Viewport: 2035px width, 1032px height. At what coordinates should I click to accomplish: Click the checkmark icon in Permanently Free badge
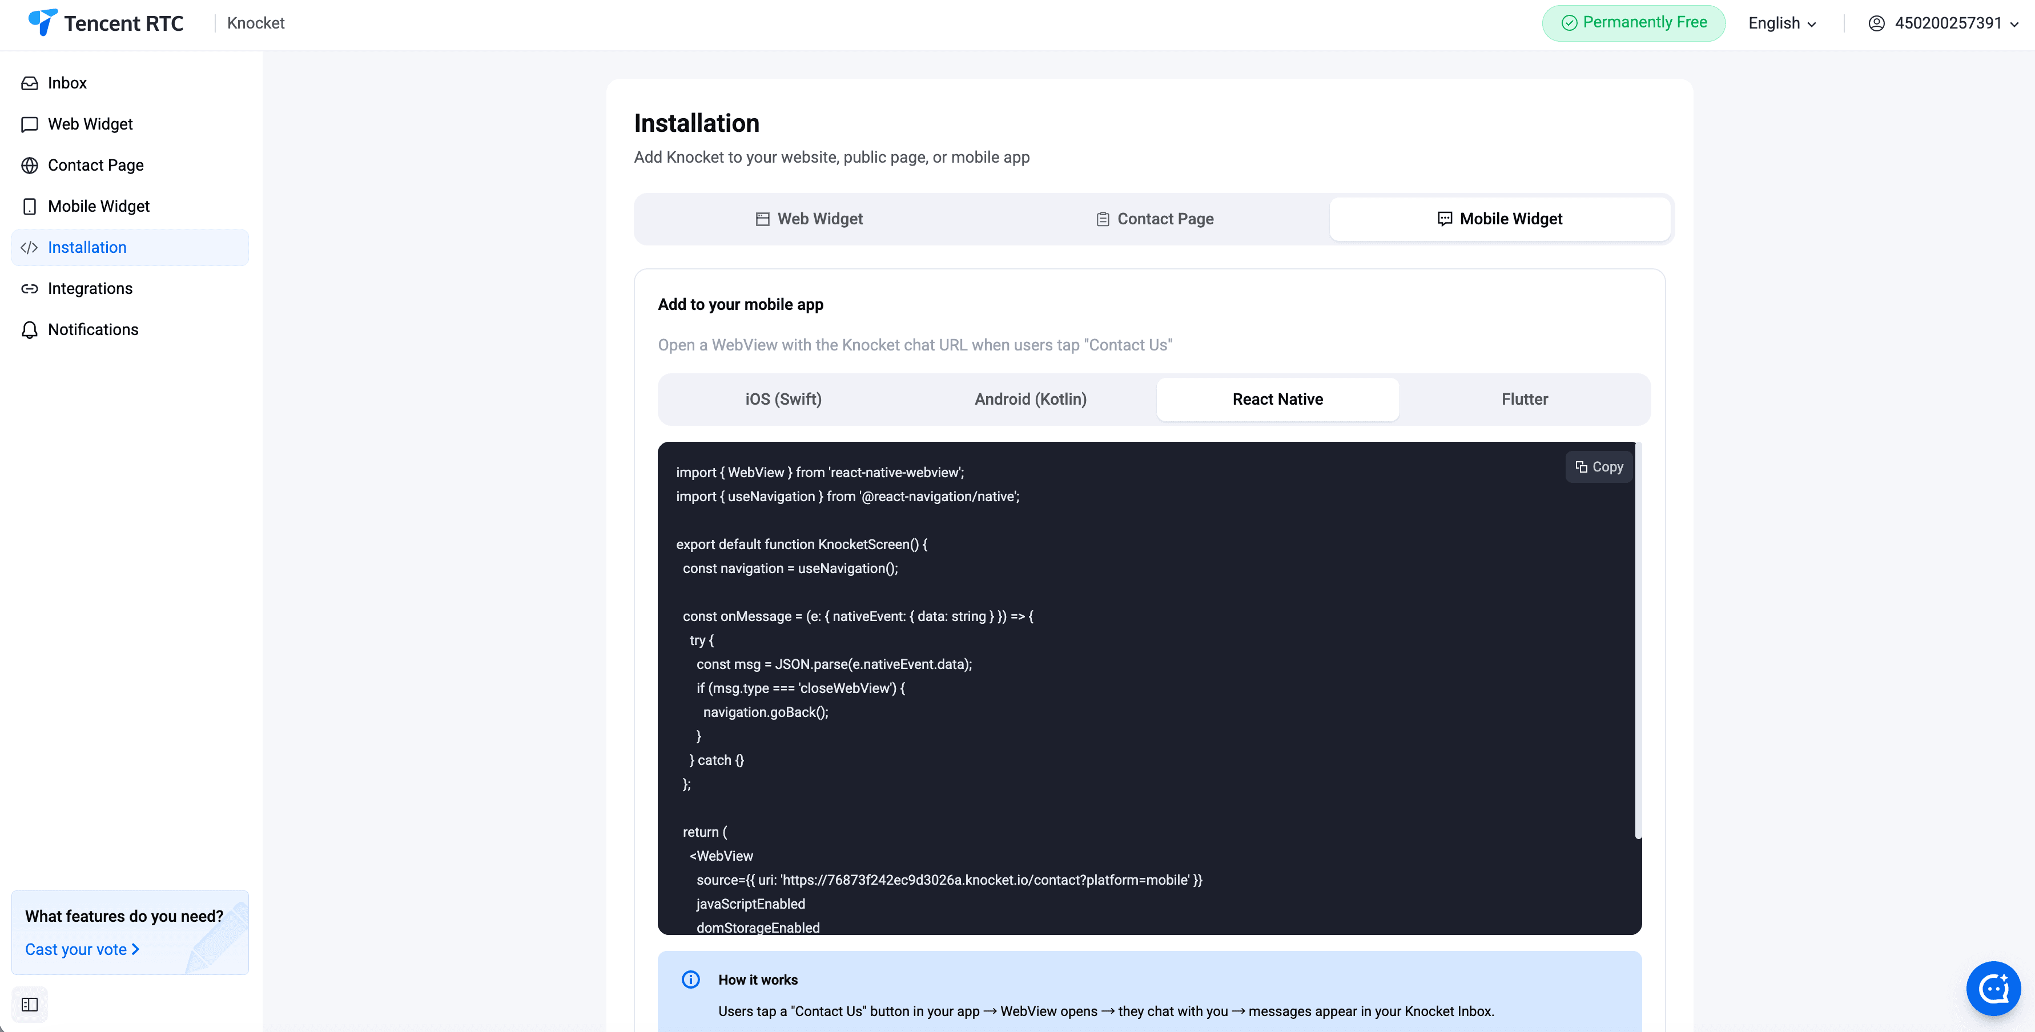coord(1569,23)
